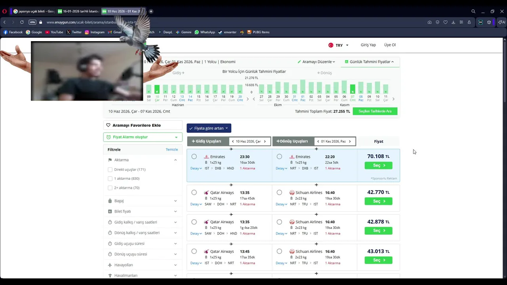Switch to the 16-01-2026 tarihli İstanbul tab
The height and width of the screenshot is (285, 507).
point(78,11)
